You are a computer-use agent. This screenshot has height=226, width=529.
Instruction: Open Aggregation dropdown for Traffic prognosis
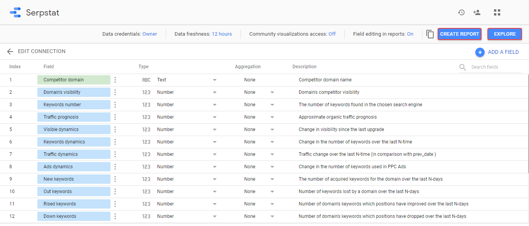272,117
